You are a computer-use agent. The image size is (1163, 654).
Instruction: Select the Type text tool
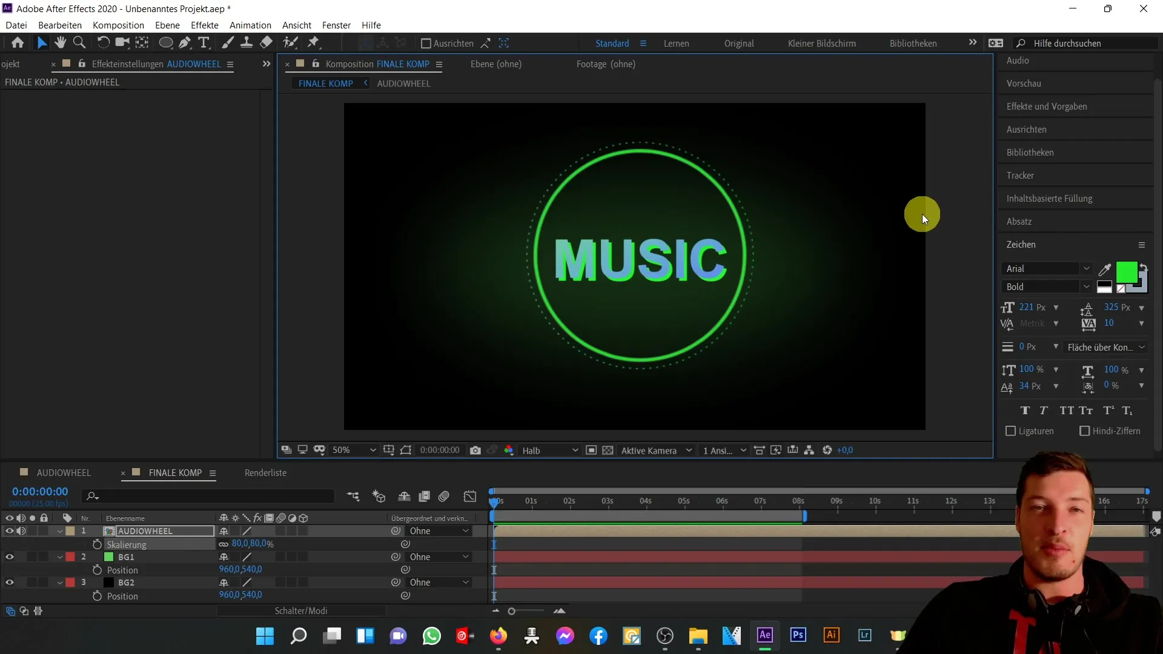[204, 43]
